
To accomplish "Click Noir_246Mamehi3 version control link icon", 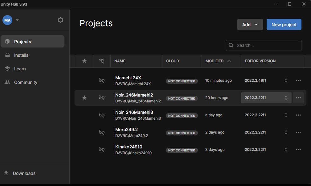I will [102, 115].
